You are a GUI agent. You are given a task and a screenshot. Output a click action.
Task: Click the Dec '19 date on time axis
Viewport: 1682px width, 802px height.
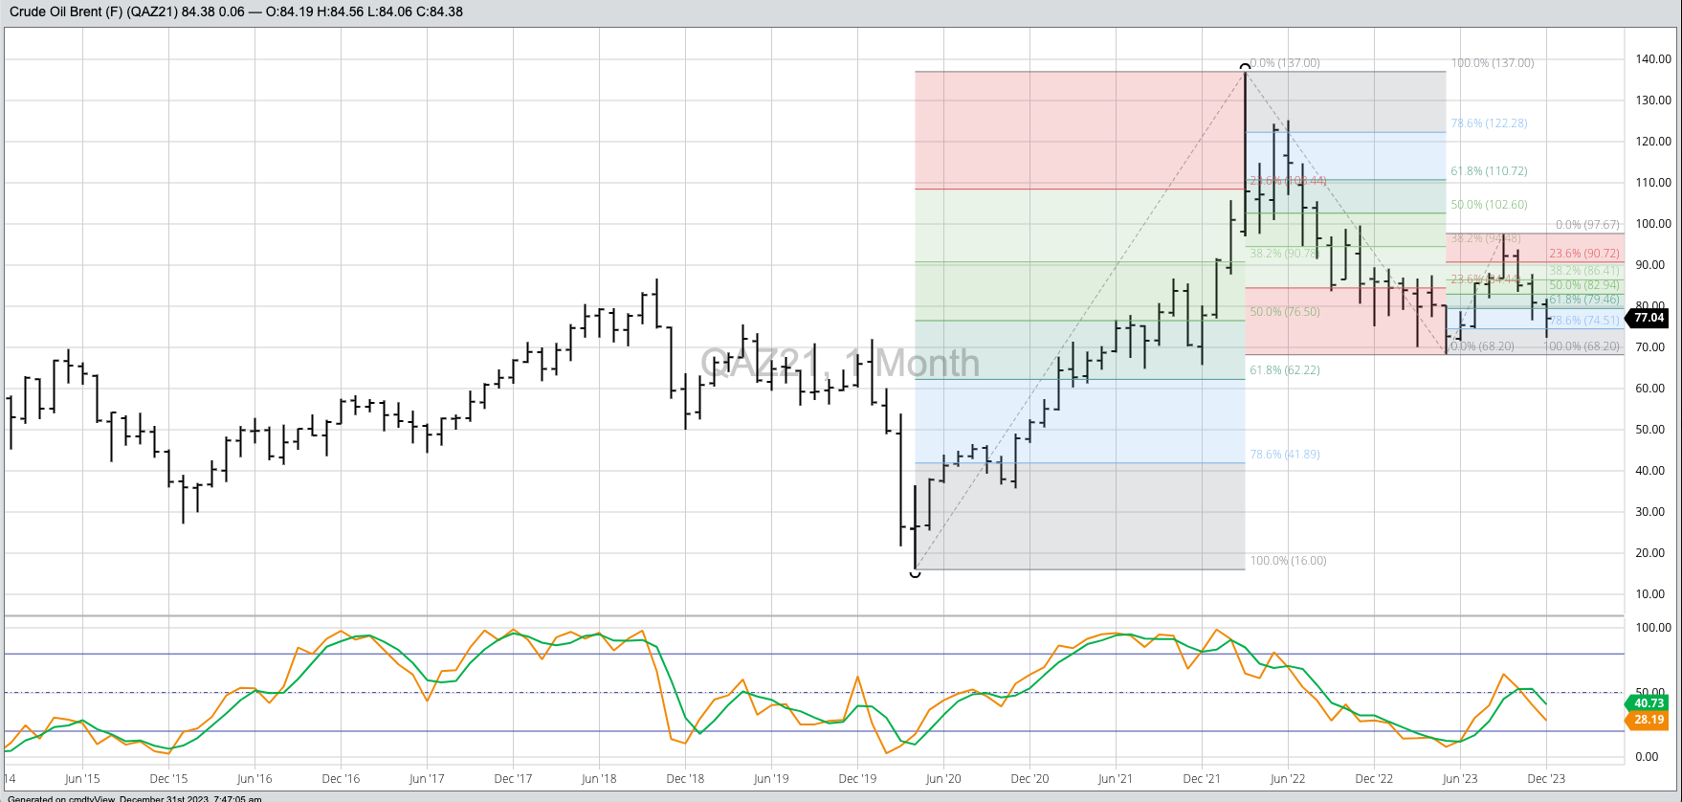pos(857,779)
